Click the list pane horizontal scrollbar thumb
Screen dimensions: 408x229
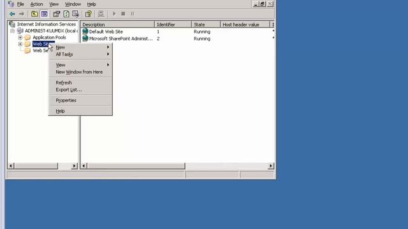point(136,165)
